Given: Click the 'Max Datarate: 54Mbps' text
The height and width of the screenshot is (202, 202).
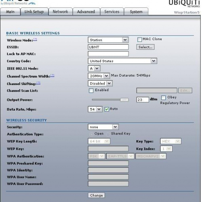Looking at the screenshot, I should 130,75.
